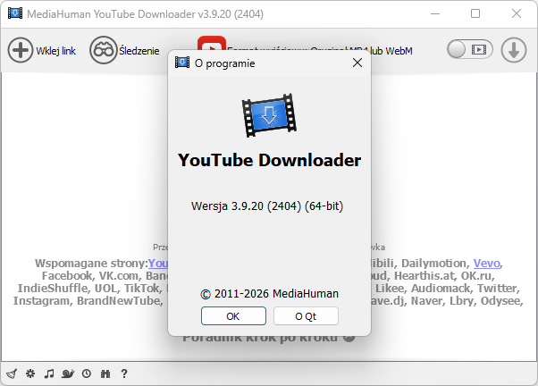Click the TikTok site name

coord(142,289)
